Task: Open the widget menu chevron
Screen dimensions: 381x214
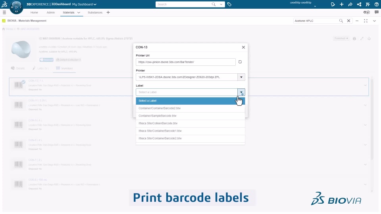Action: [374, 21]
